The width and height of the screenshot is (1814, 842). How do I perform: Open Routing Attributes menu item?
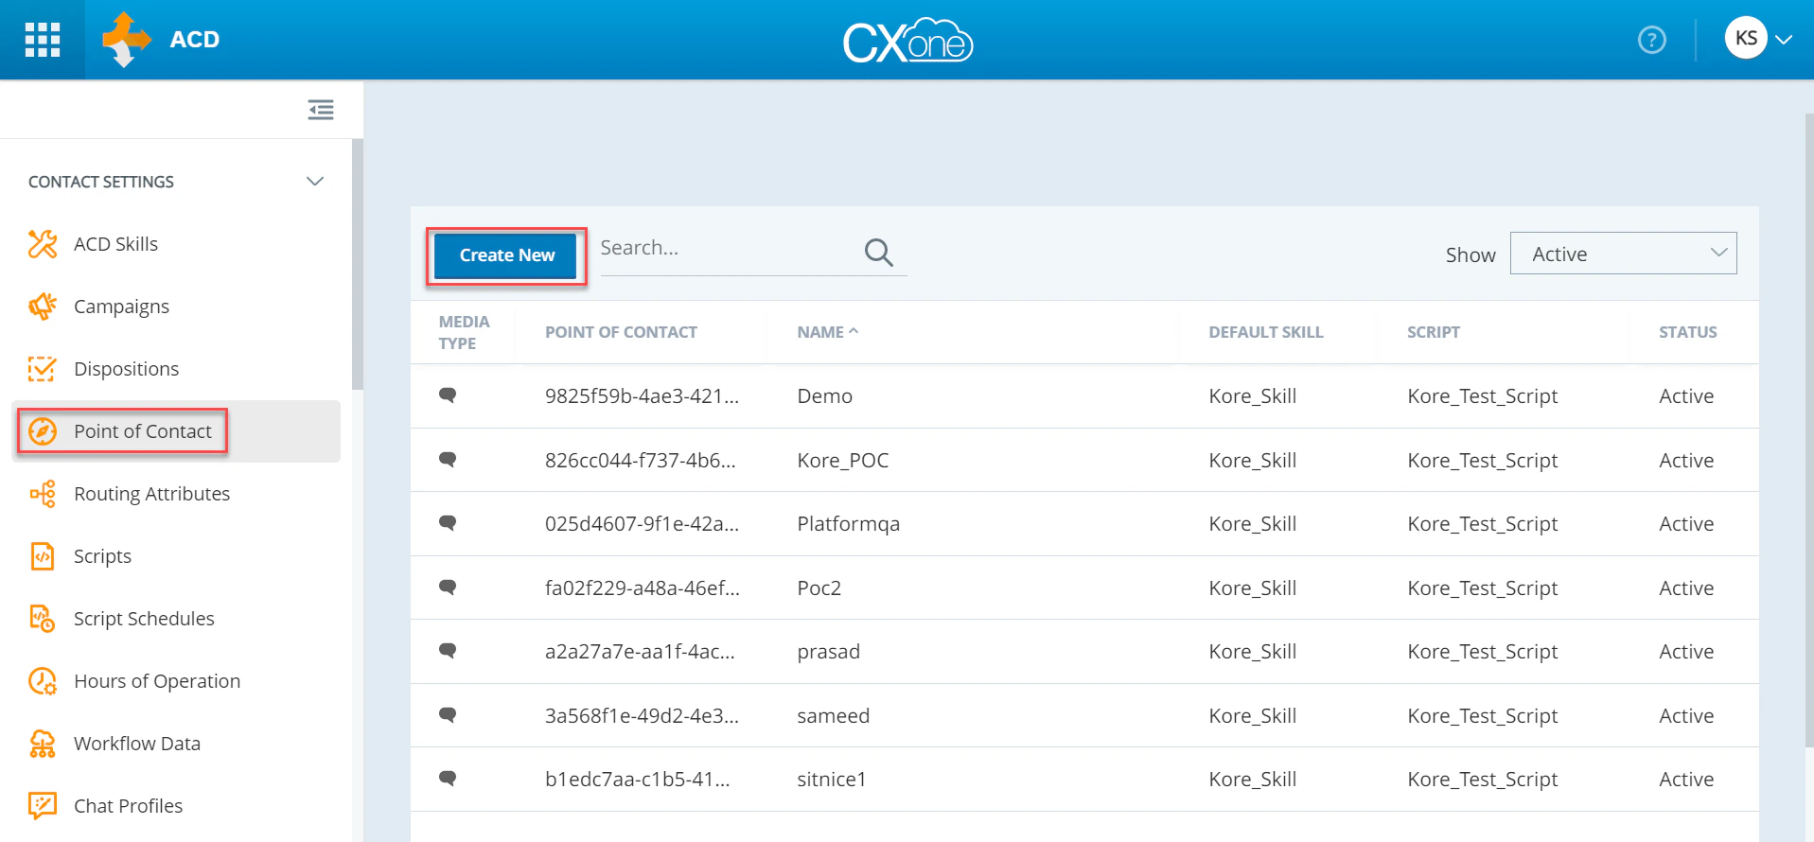tap(176, 494)
